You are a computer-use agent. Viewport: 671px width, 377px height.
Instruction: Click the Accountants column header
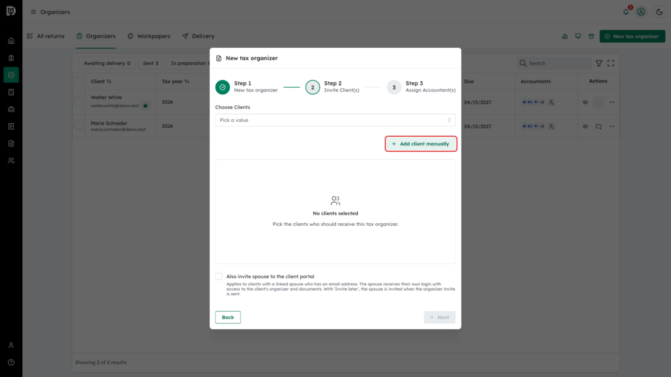535,81
